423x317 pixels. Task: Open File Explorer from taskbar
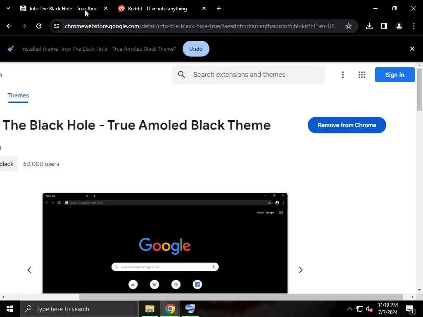point(150,309)
